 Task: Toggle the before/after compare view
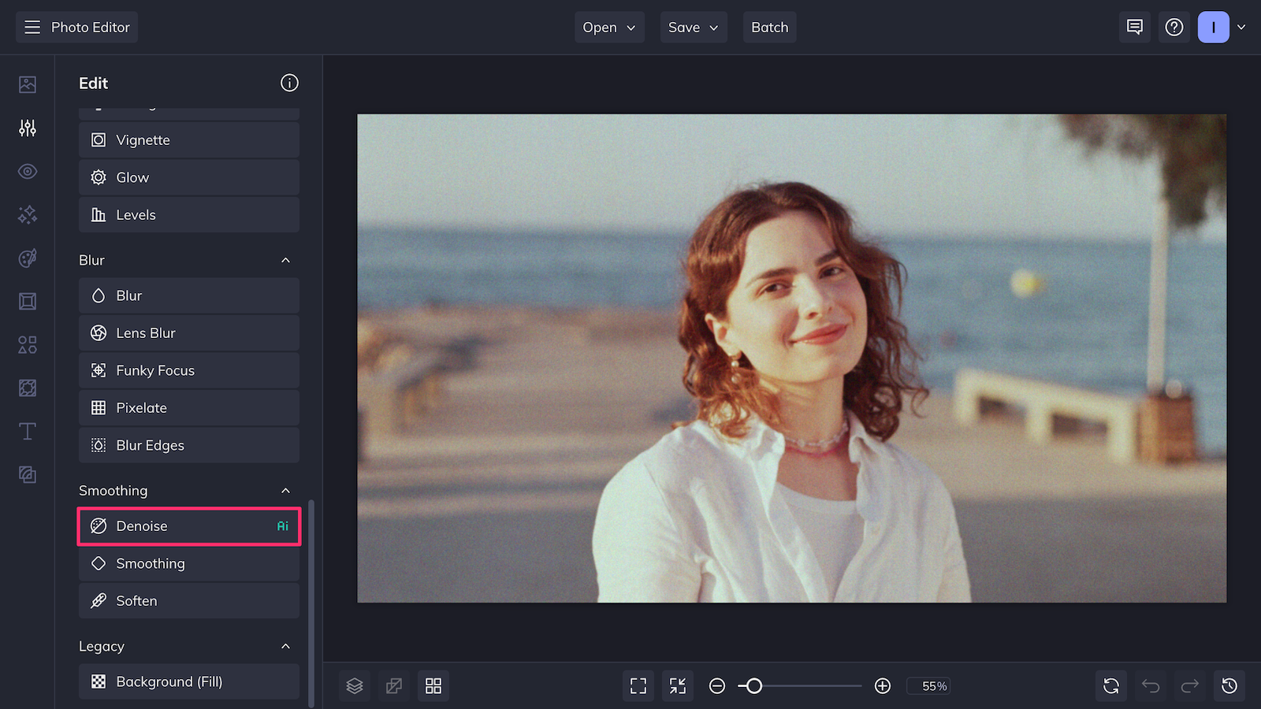(393, 685)
